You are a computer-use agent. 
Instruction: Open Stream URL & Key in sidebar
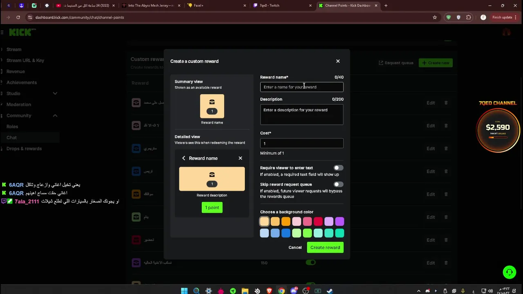click(x=25, y=60)
